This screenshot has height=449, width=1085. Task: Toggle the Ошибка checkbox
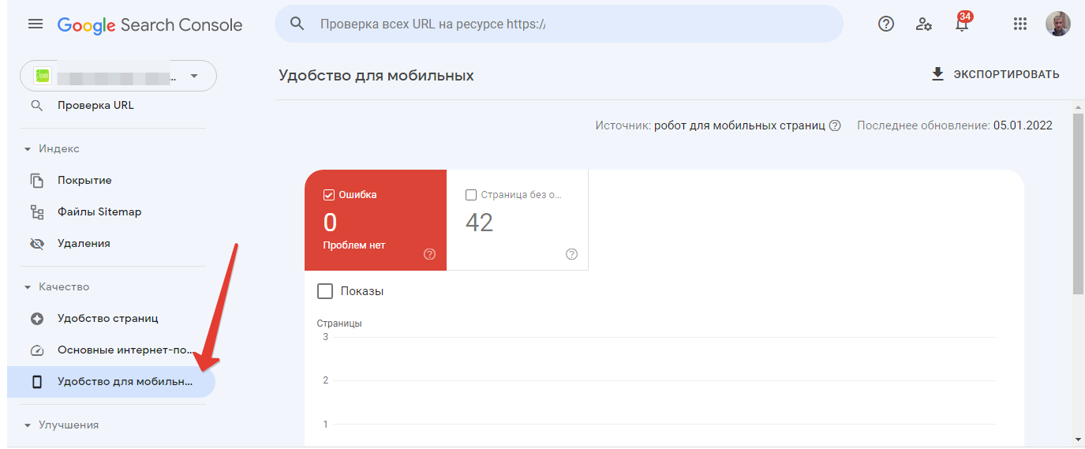(329, 195)
